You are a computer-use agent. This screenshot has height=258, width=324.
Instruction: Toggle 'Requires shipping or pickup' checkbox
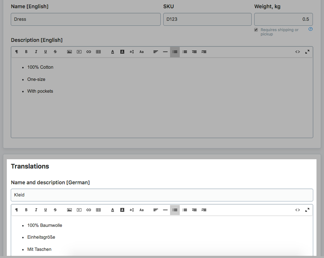[x=256, y=30]
